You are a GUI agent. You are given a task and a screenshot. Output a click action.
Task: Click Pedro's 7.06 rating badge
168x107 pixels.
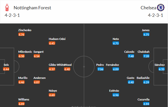pyautogui.click(x=100, y=69)
